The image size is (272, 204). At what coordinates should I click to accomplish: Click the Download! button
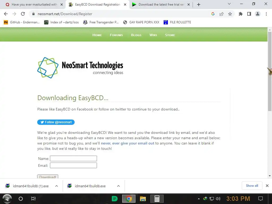(48, 176)
